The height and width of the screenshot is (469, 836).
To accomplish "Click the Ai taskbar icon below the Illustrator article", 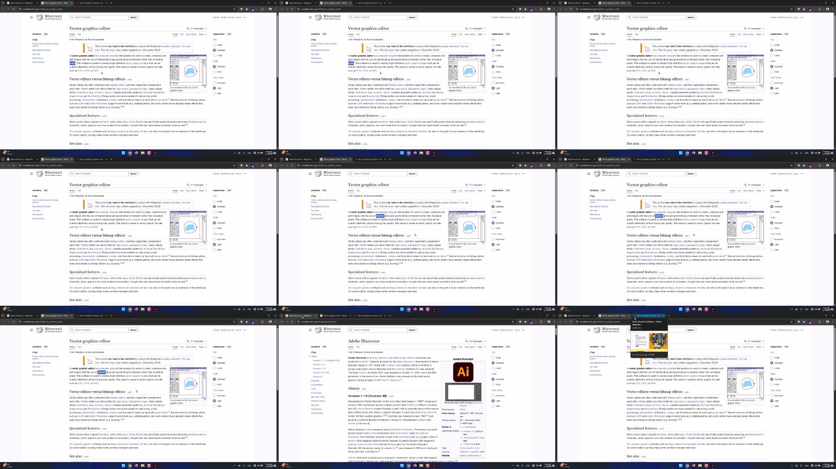I will [x=434, y=465].
